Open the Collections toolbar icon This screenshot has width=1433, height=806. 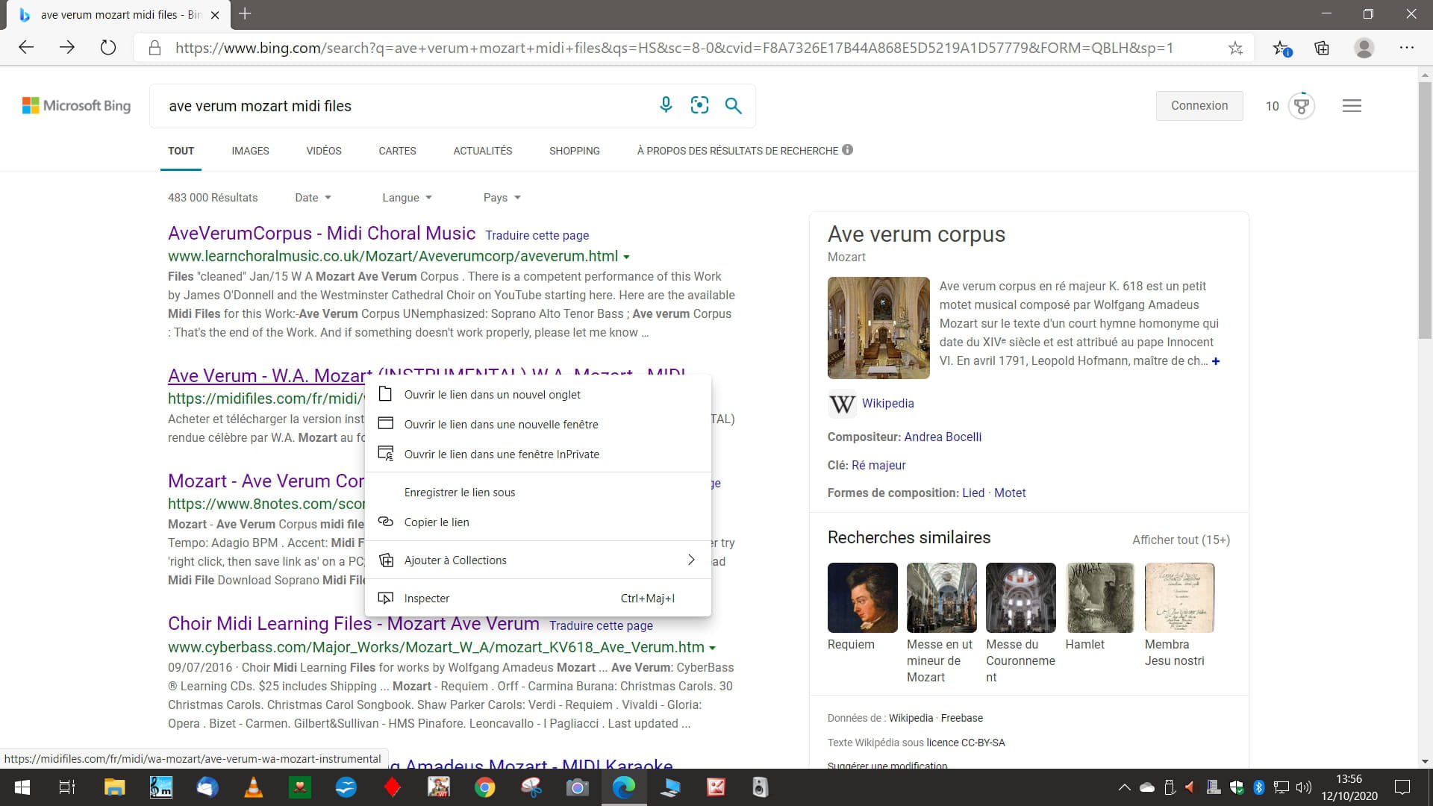click(x=1322, y=49)
